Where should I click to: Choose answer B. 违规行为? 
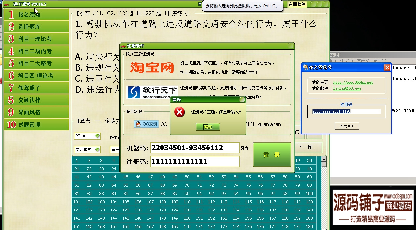97,67
